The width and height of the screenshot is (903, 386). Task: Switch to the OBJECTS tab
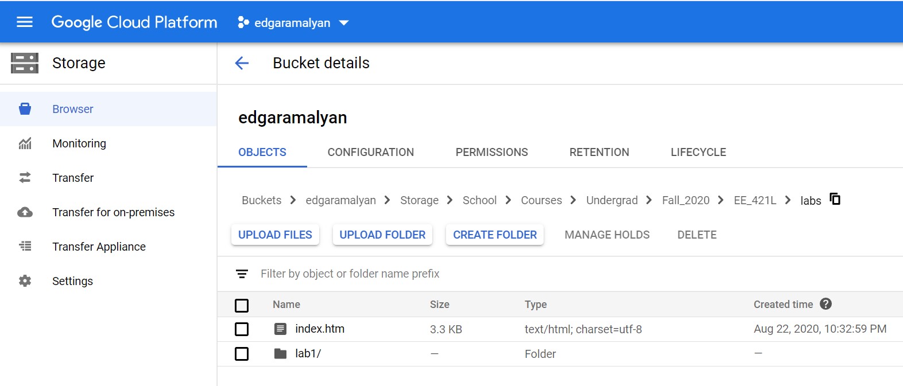click(262, 153)
